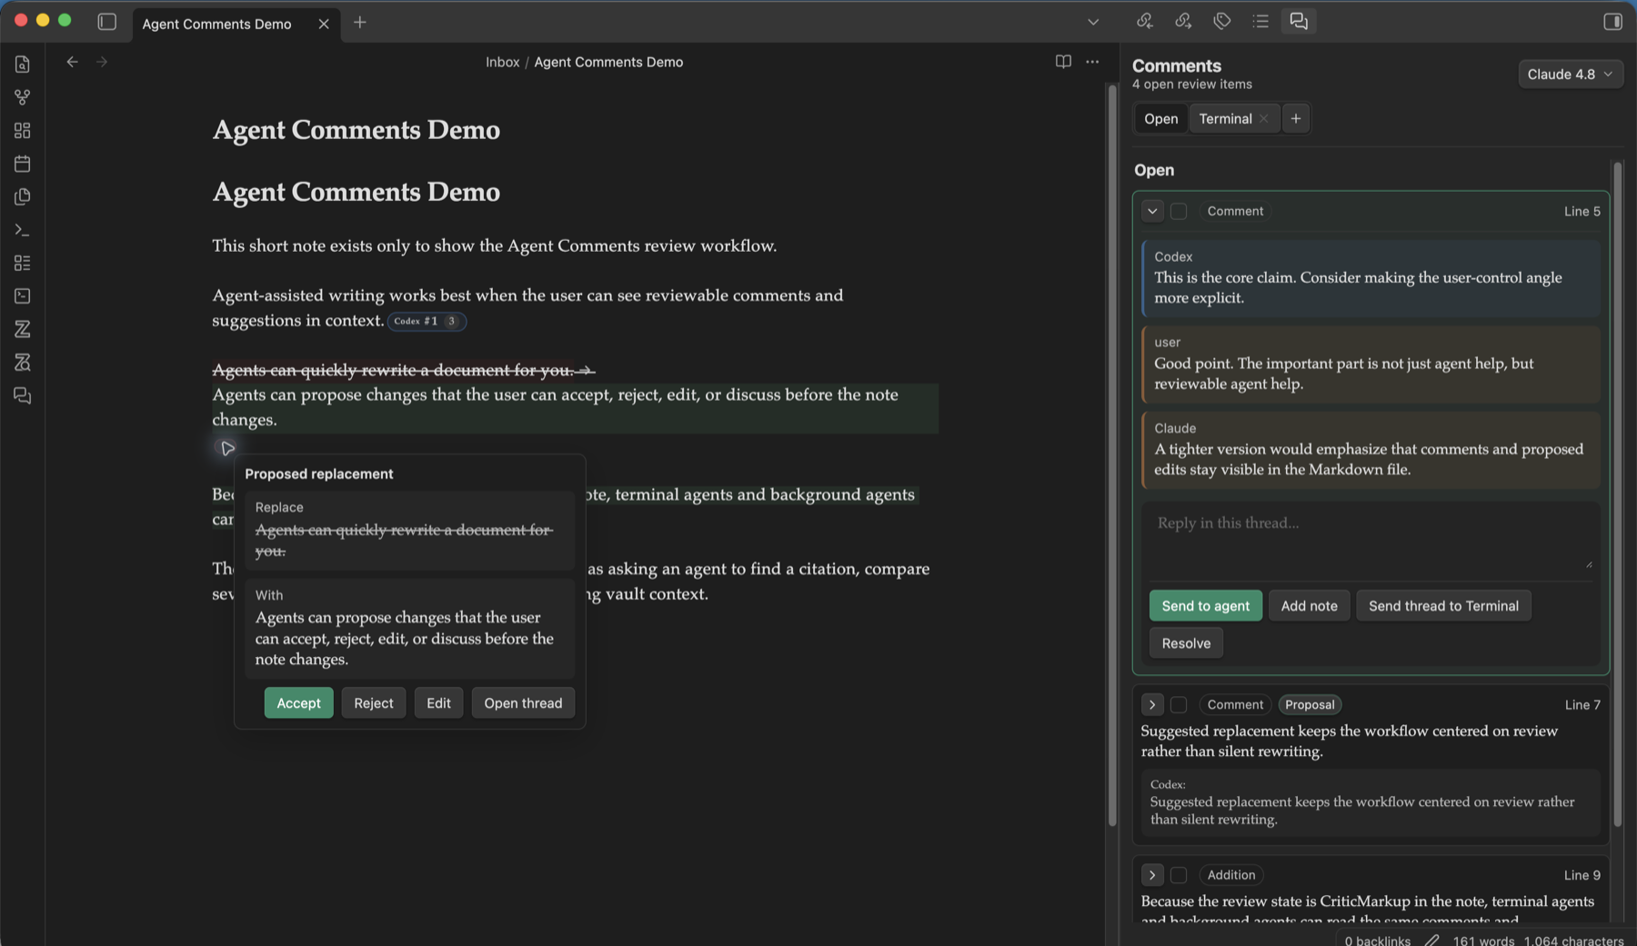This screenshot has height=946, width=1637.
Task: Select the Agent Comments Demo tab
Action: click(x=216, y=24)
